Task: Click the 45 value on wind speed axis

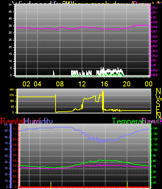Action: [x=10, y=12]
